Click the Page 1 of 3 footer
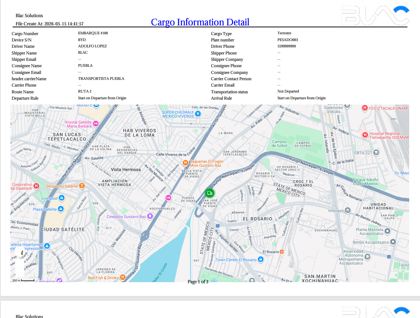This screenshot has height=318, width=420. pyautogui.click(x=198, y=282)
